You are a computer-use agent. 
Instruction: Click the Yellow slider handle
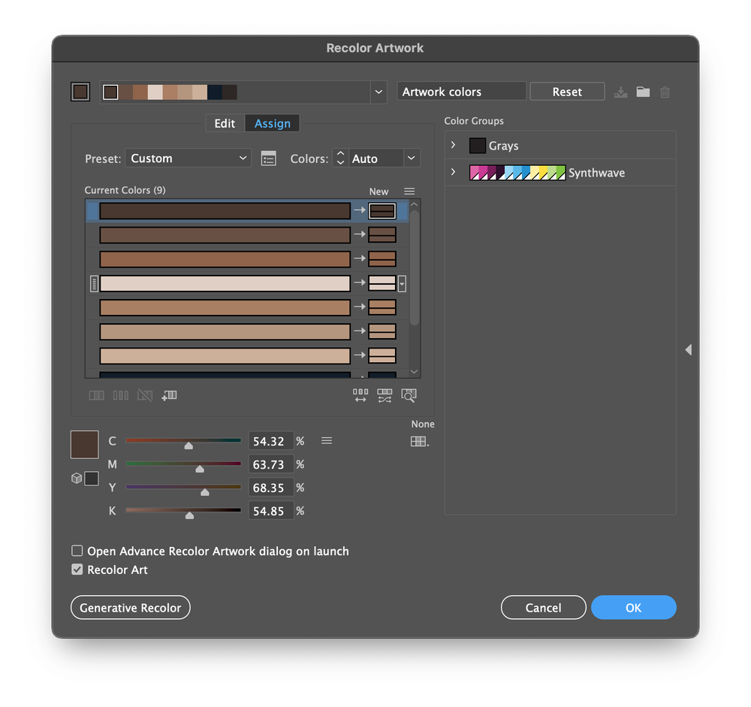click(205, 492)
